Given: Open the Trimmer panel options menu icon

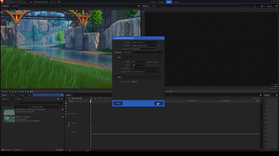Looking at the screenshot, I should click(139, 6).
